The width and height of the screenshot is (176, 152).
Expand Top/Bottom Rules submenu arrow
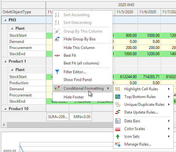point(169,97)
